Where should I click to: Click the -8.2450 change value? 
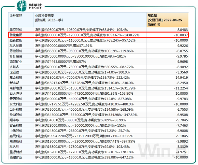[x=182, y=83]
